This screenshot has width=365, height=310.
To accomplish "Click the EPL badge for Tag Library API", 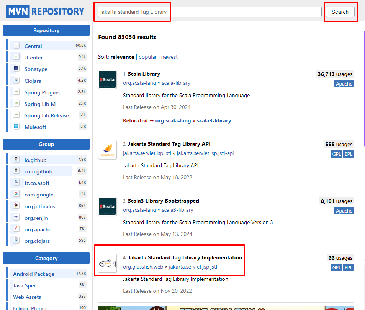I will [348, 154].
